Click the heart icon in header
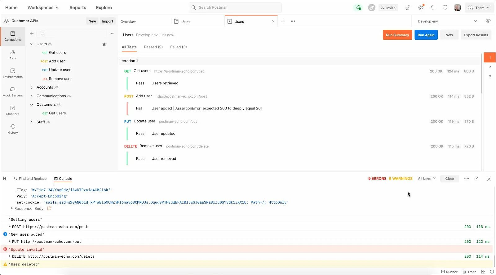 445,8
